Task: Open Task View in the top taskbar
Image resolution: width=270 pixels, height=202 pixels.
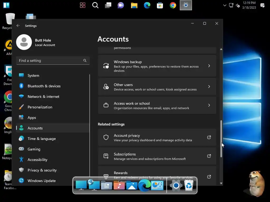Action: coord(108,5)
